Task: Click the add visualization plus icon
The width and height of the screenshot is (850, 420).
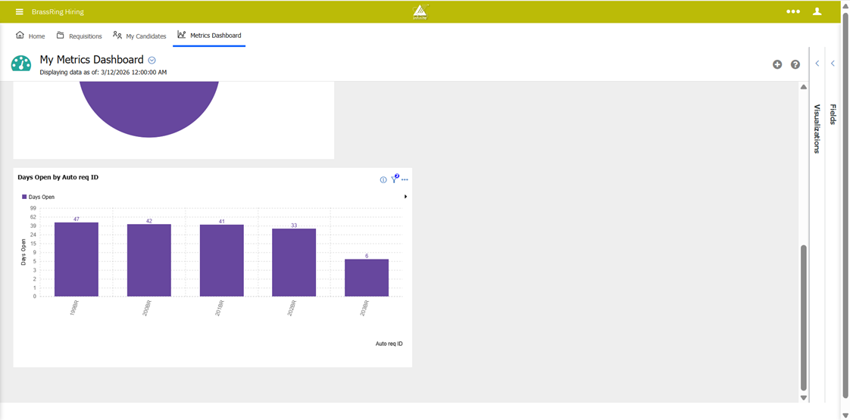Action: (x=777, y=64)
